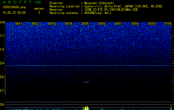Click the 1.0 kHz axis label
This screenshot has width=174, height=110.
[2, 50]
